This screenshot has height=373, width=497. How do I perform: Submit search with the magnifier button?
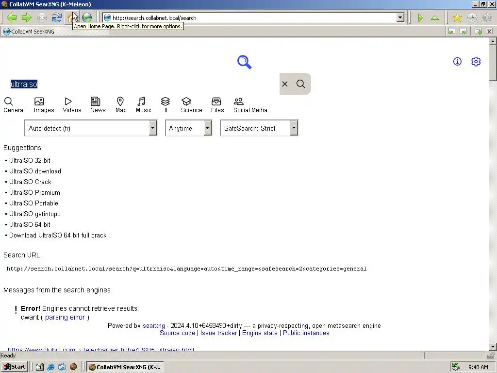301,84
